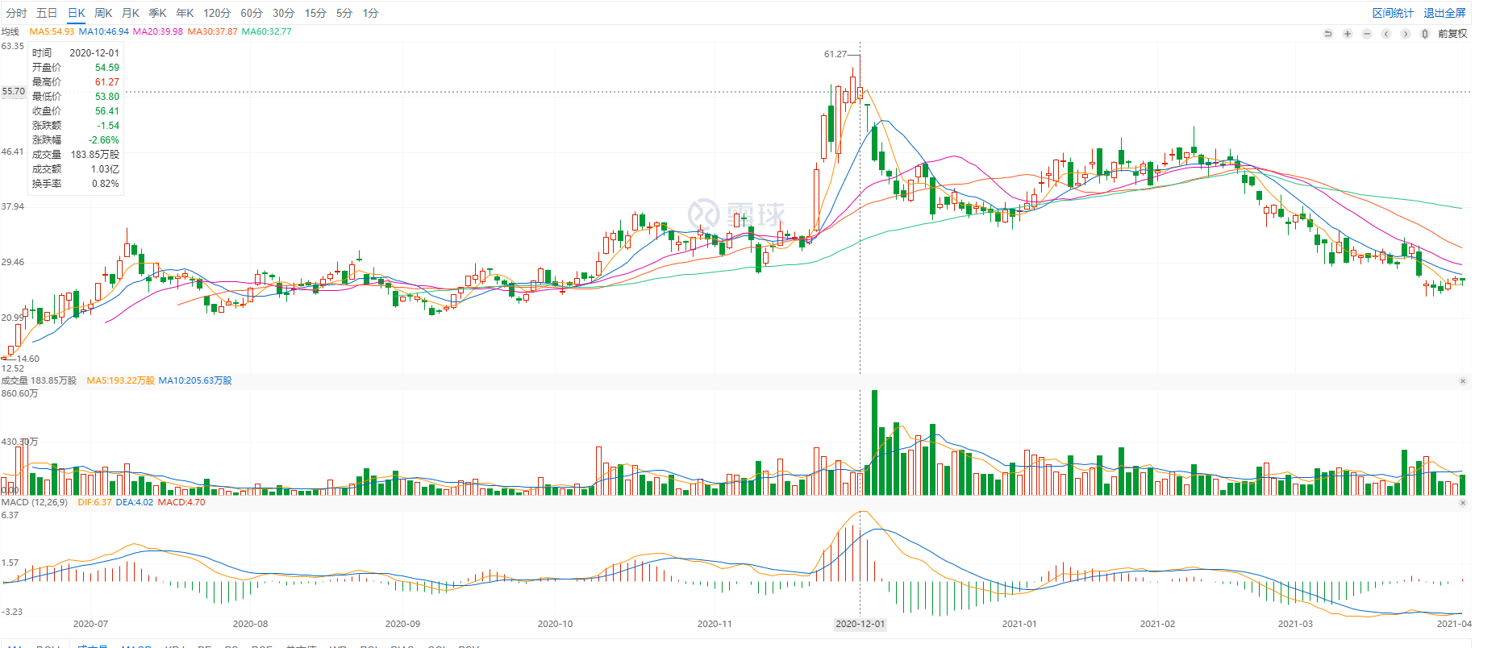Screen dimensions: 1500x648
Task: Switch to the 分时 tab
Action: (x=16, y=13)
